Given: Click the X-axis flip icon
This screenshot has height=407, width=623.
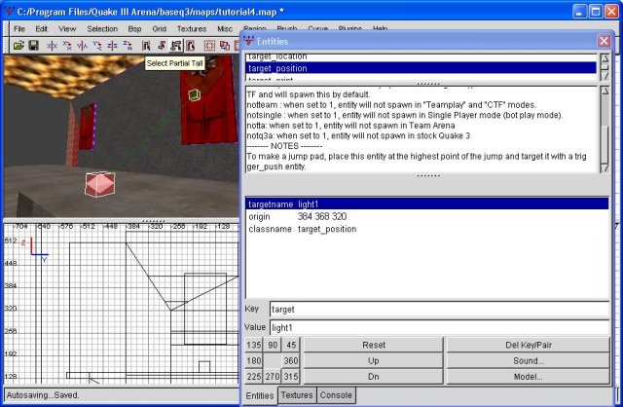Looking at the screenshot, I should [52, 46].
